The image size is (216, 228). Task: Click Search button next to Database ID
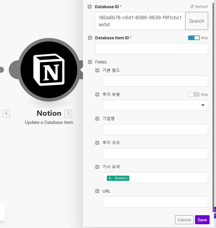click(196, 21)
